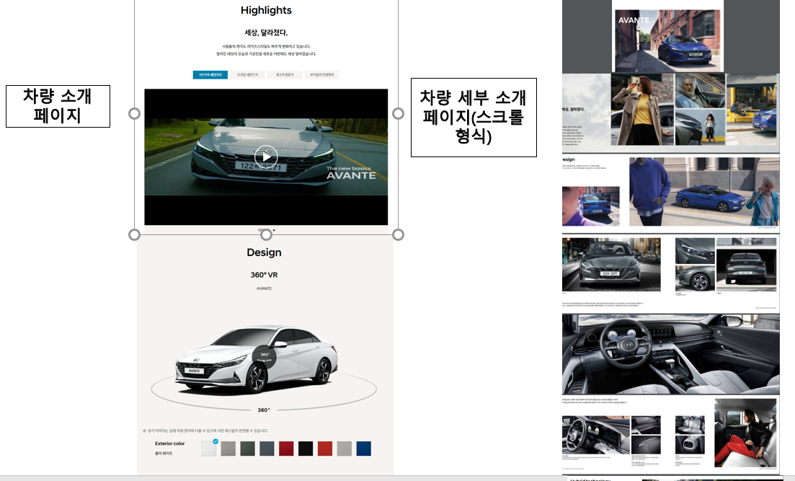Click the exterior color disclaimer note text

pos(205,431)
